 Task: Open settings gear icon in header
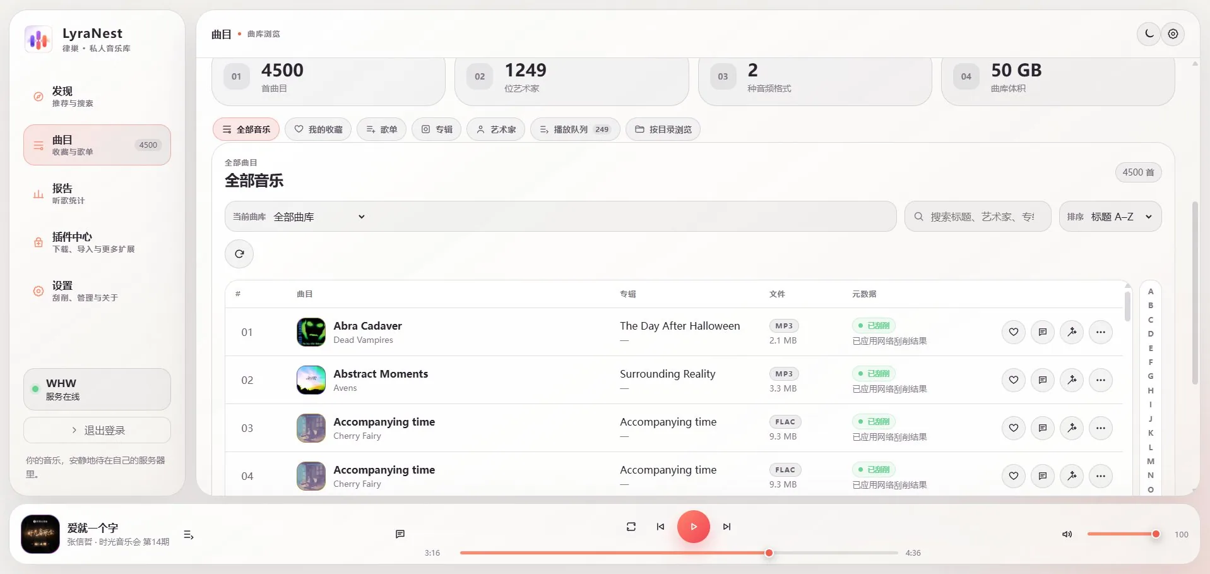coord(1173,34)
